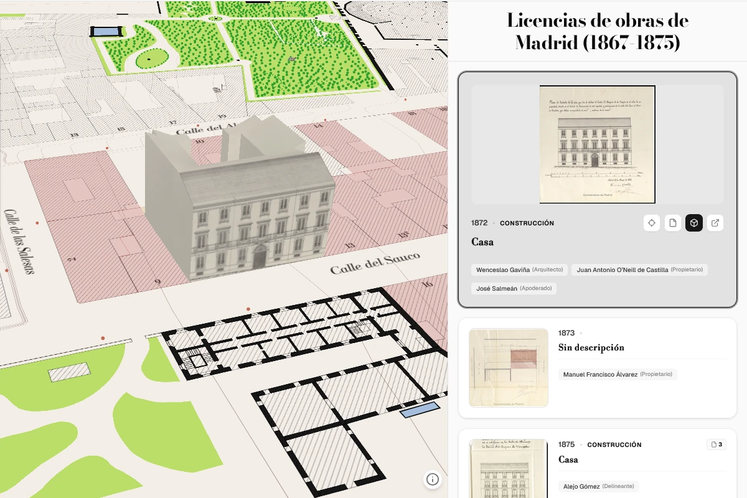Image resolution: width=747 pixels, height=498 pixels.
Task: Select the Alejo Gómez delineante tag
Action: 598,486
